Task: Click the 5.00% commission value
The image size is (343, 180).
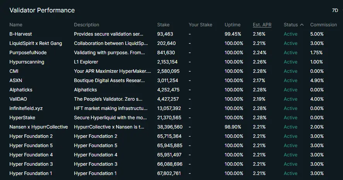Action: point(317,34)
